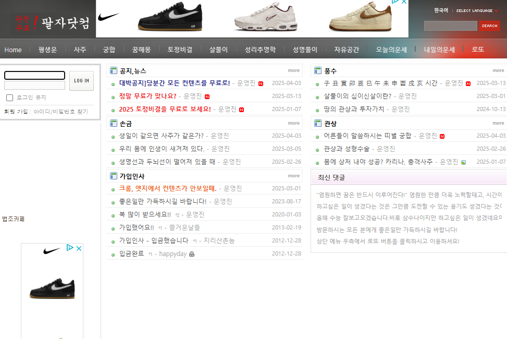
Task: Click more in 가입인사 section
Action: (x=293, y=176)
